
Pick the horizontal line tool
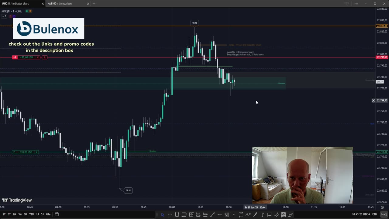220,214
